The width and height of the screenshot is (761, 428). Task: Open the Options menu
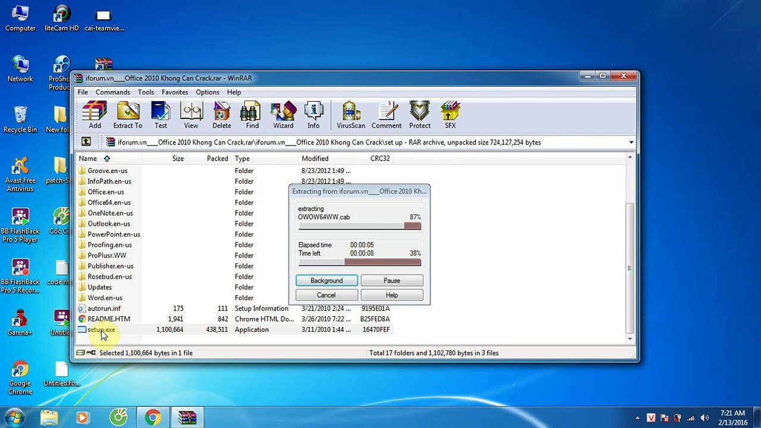click(x=207, y=92)
